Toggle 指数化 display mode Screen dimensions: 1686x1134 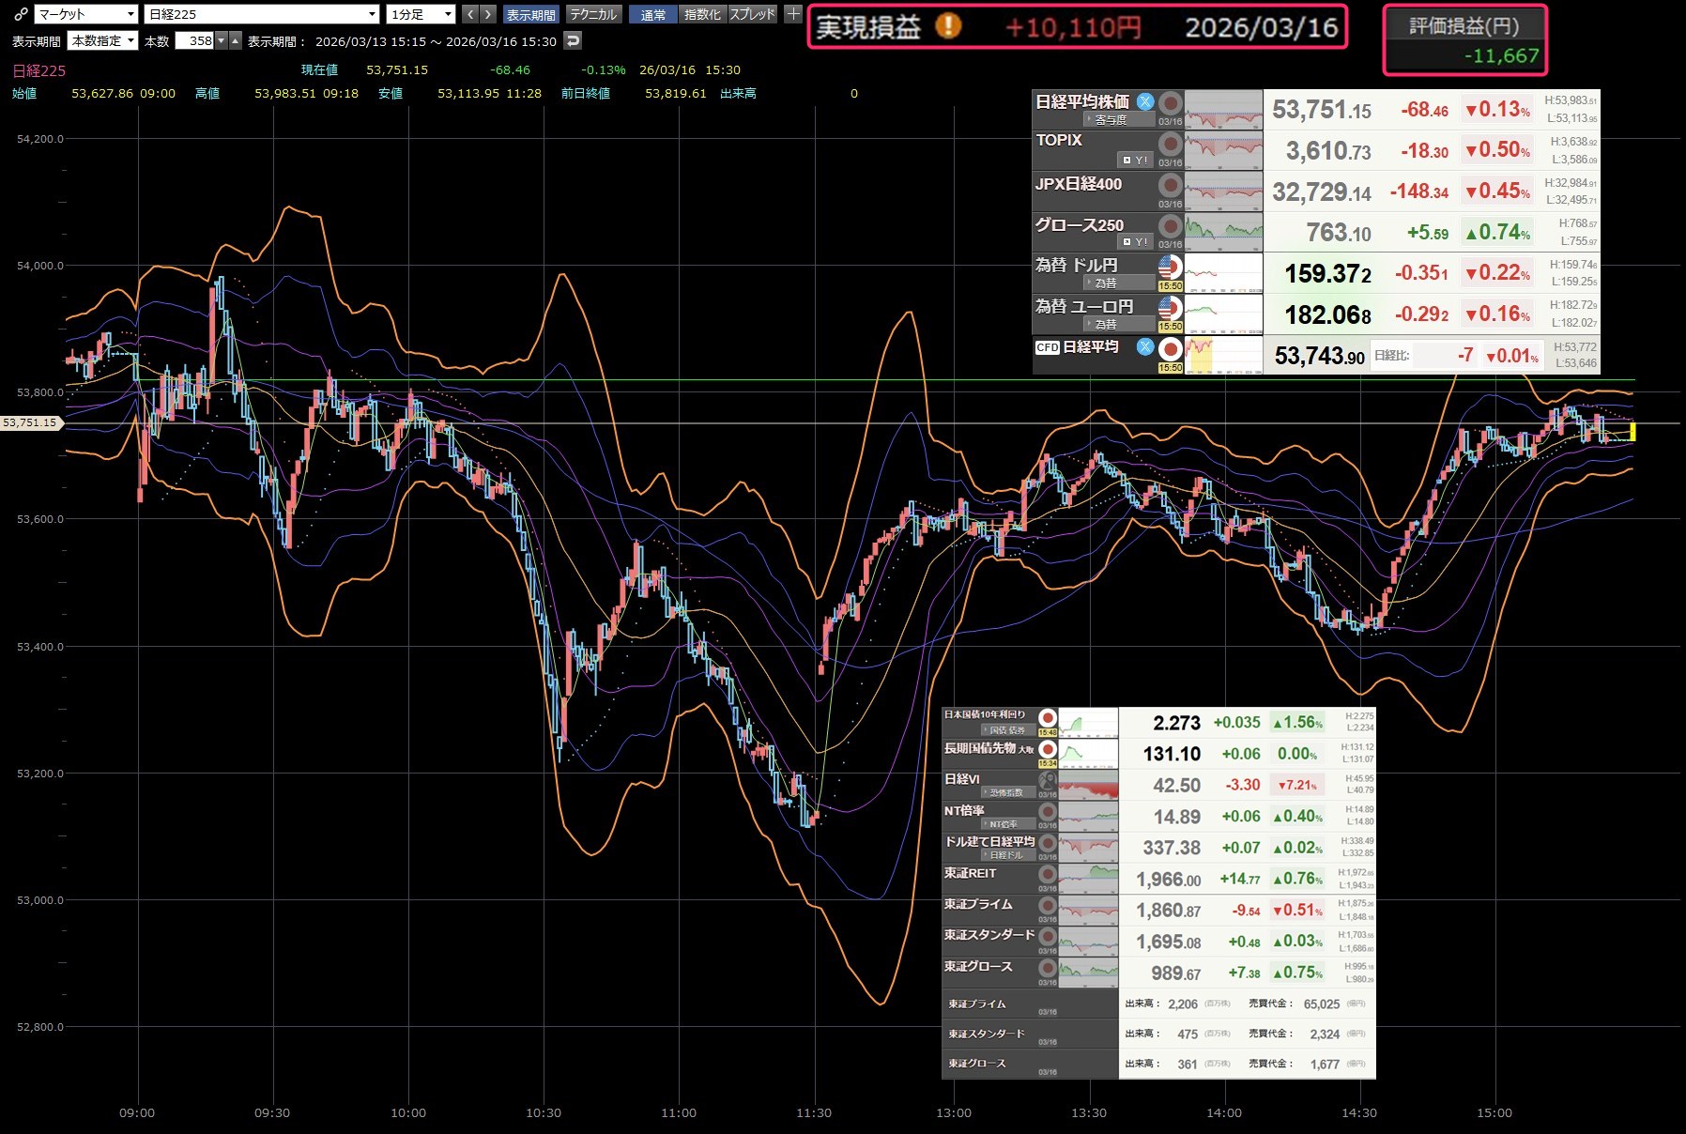702,14
